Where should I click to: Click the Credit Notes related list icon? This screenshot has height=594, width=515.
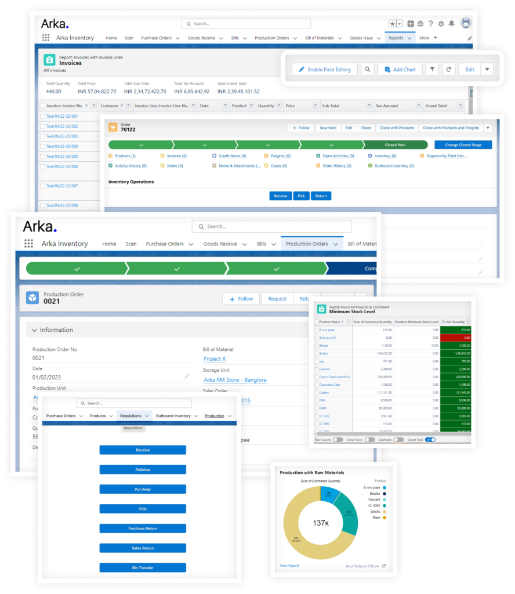[x=215, y=155]
